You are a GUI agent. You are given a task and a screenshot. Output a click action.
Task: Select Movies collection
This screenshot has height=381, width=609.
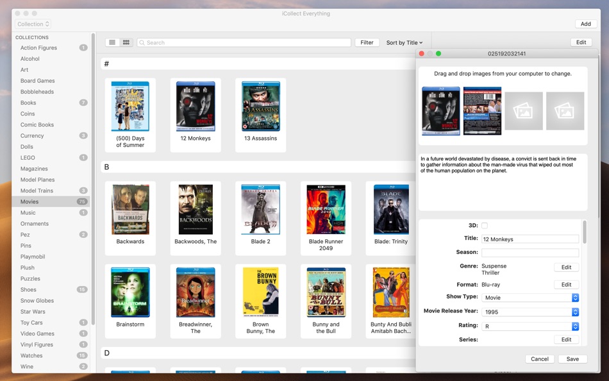click(x=51, y=201)
